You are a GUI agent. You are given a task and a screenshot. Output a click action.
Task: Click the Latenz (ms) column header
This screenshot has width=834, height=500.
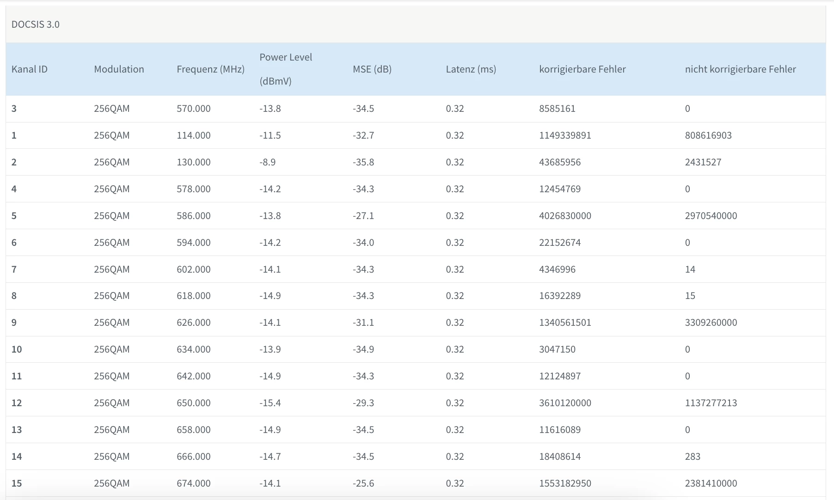(x=471, y=69)
